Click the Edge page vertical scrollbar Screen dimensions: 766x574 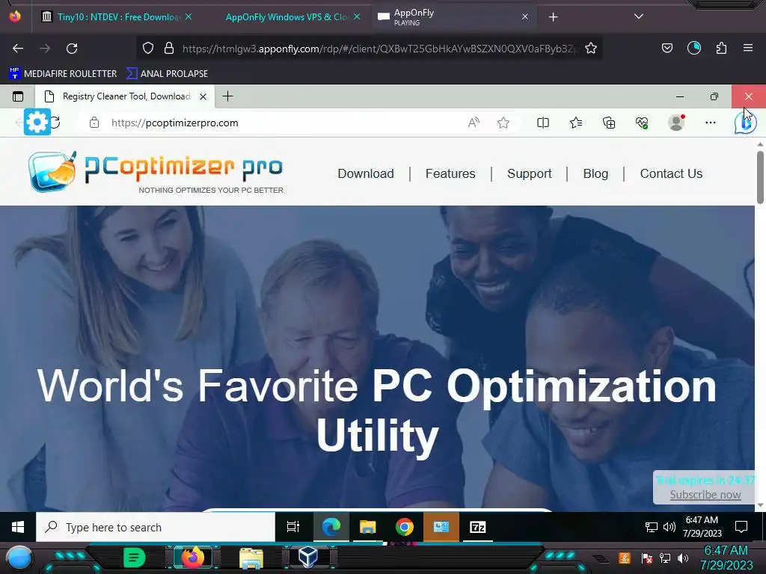(x=760, y=178)
